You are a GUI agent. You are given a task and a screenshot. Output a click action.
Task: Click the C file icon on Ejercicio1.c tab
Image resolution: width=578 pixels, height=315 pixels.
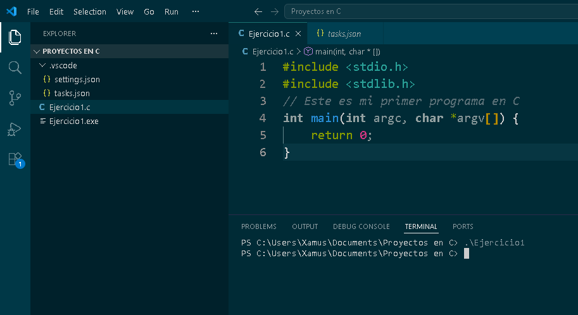pos(241,34)
